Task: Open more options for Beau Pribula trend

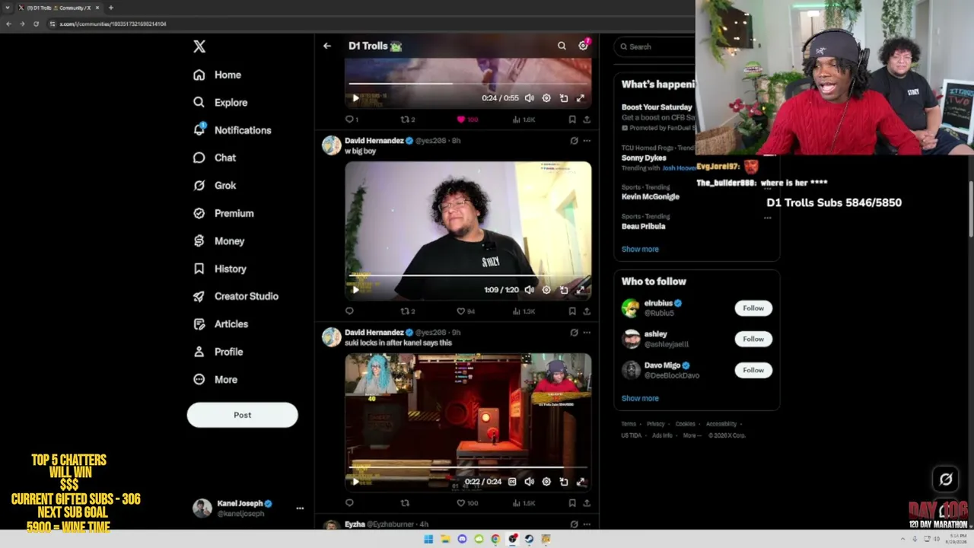Action: tap(767, 218)
